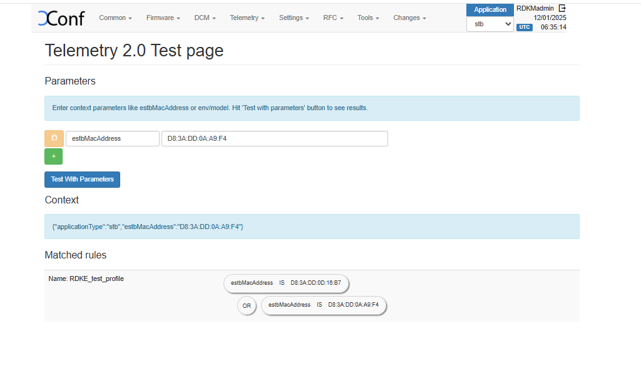Open the Telemetry menu
The height and width of the screenshot is (378, 641).
pos(247,18)
